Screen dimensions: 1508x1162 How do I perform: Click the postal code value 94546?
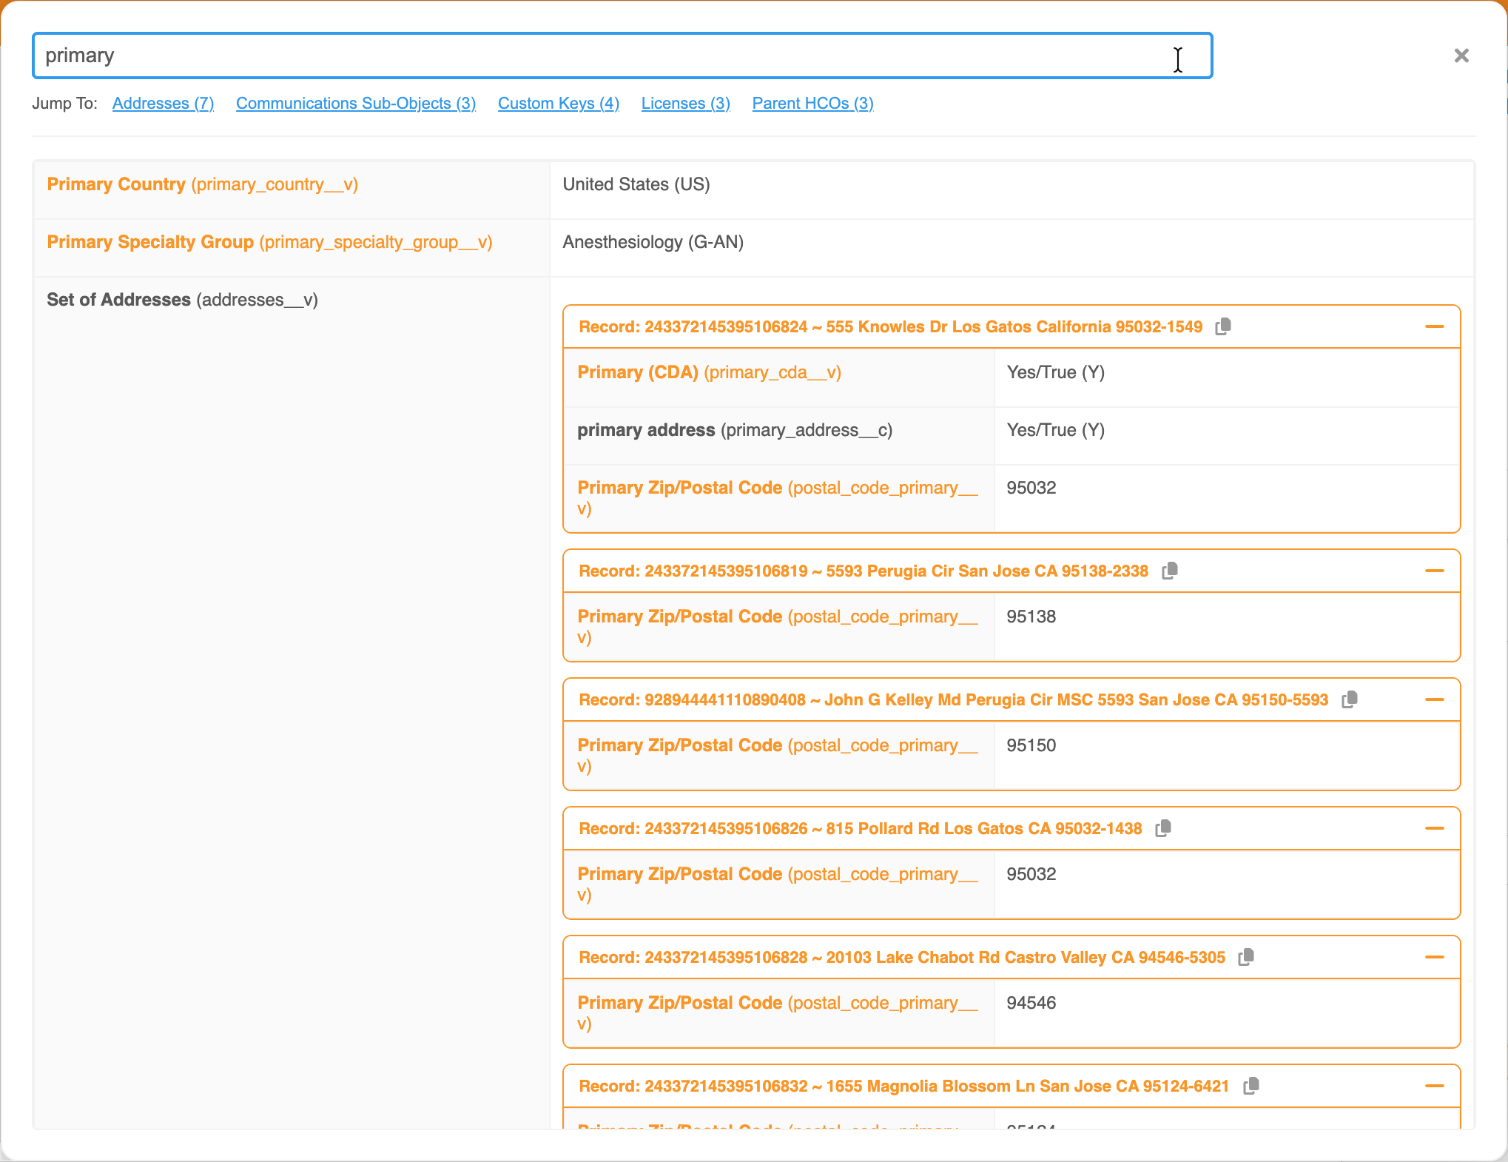1031,1003
